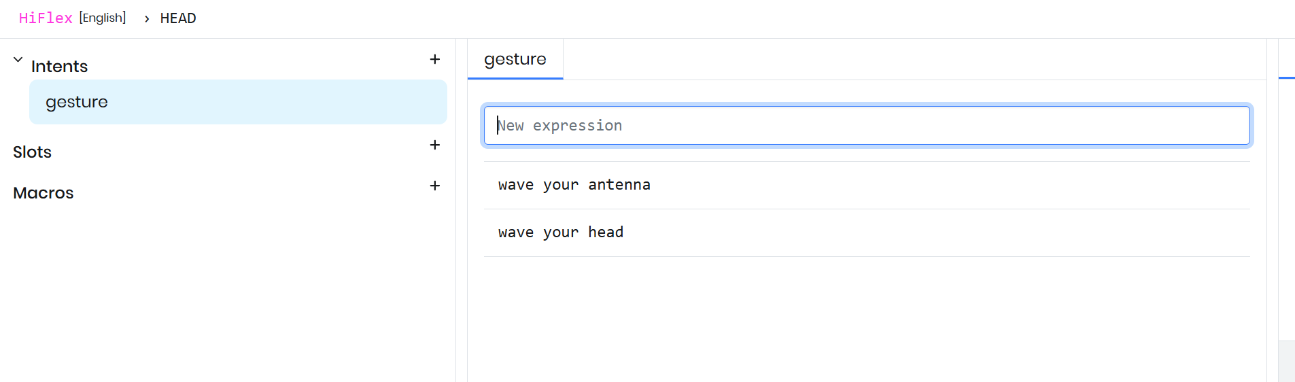Click the Slots section heading
The image size is (1295, 382).
[33, 152]
